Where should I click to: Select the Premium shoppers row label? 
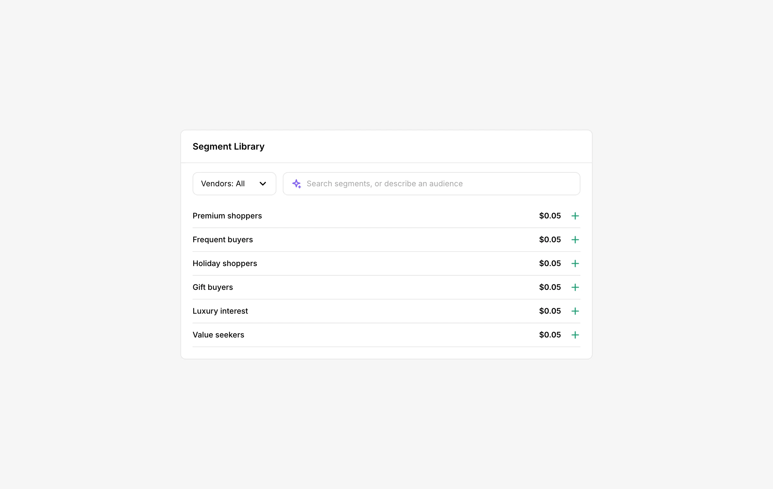point(227,216)
